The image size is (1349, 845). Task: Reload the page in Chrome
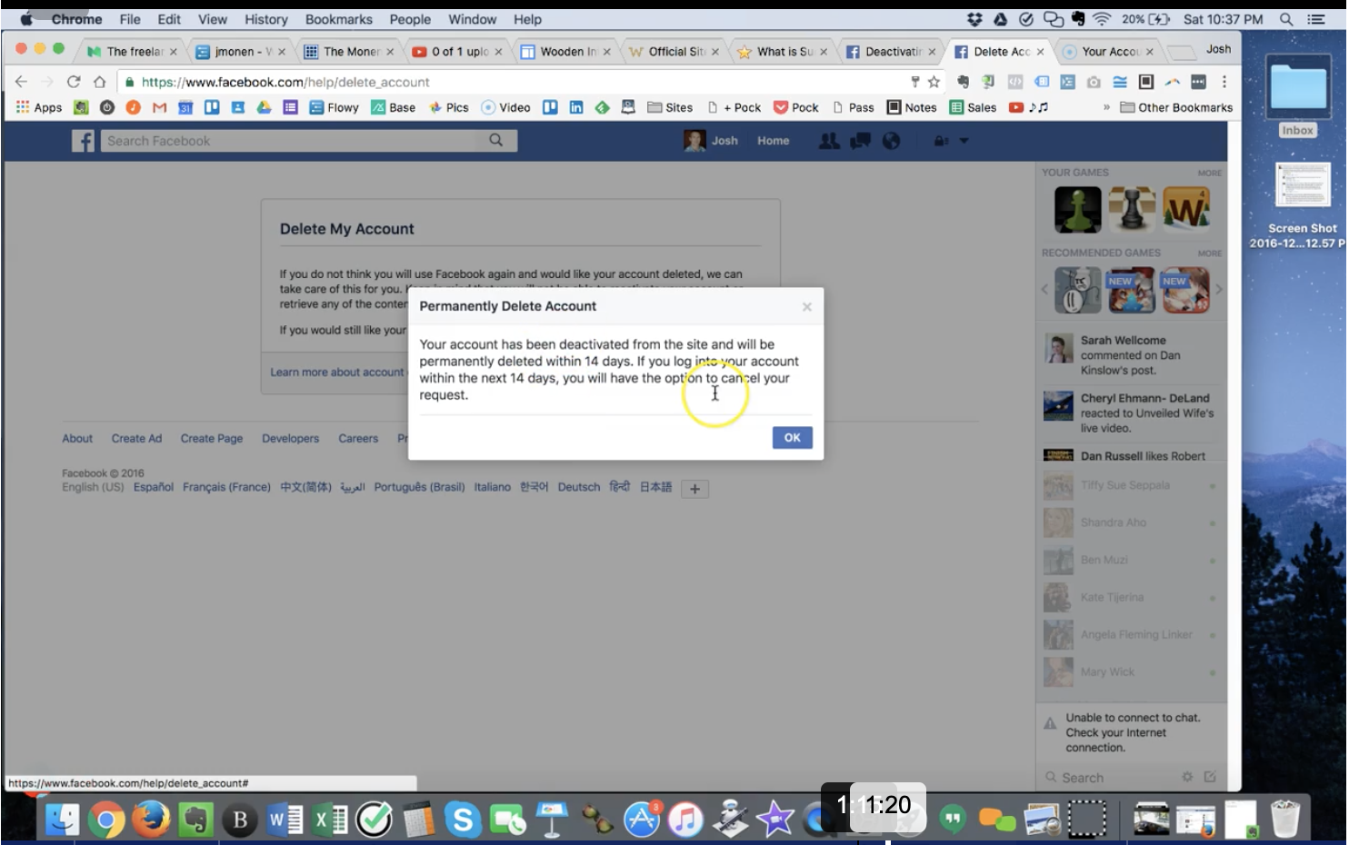(74, 82)
